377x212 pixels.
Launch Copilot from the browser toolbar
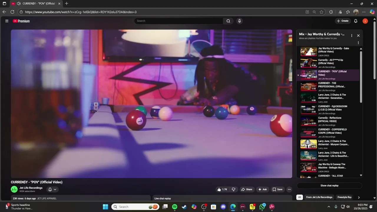pyautogui.click(x=372, y=12)
